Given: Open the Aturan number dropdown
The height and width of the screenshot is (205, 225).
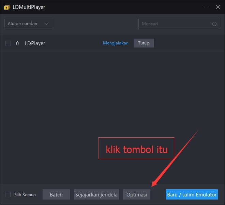Looking at the screenshot, I should [x=28, y=24].
